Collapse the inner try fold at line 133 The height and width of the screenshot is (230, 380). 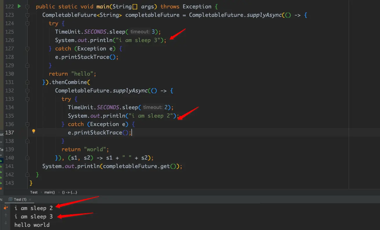(27, 99)
